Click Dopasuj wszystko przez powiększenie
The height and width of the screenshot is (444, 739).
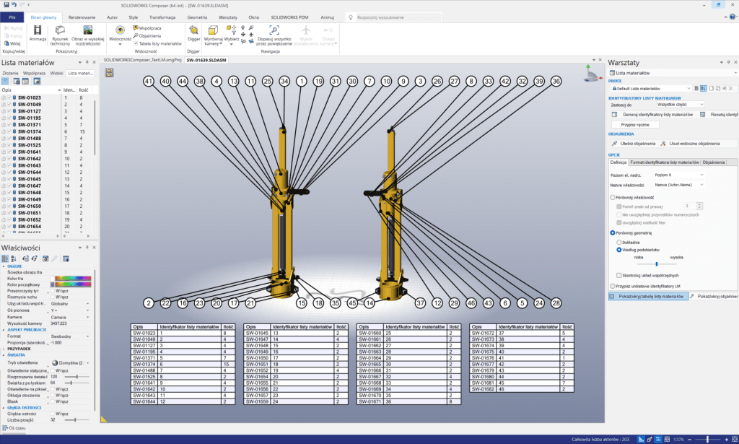[274, 31]
